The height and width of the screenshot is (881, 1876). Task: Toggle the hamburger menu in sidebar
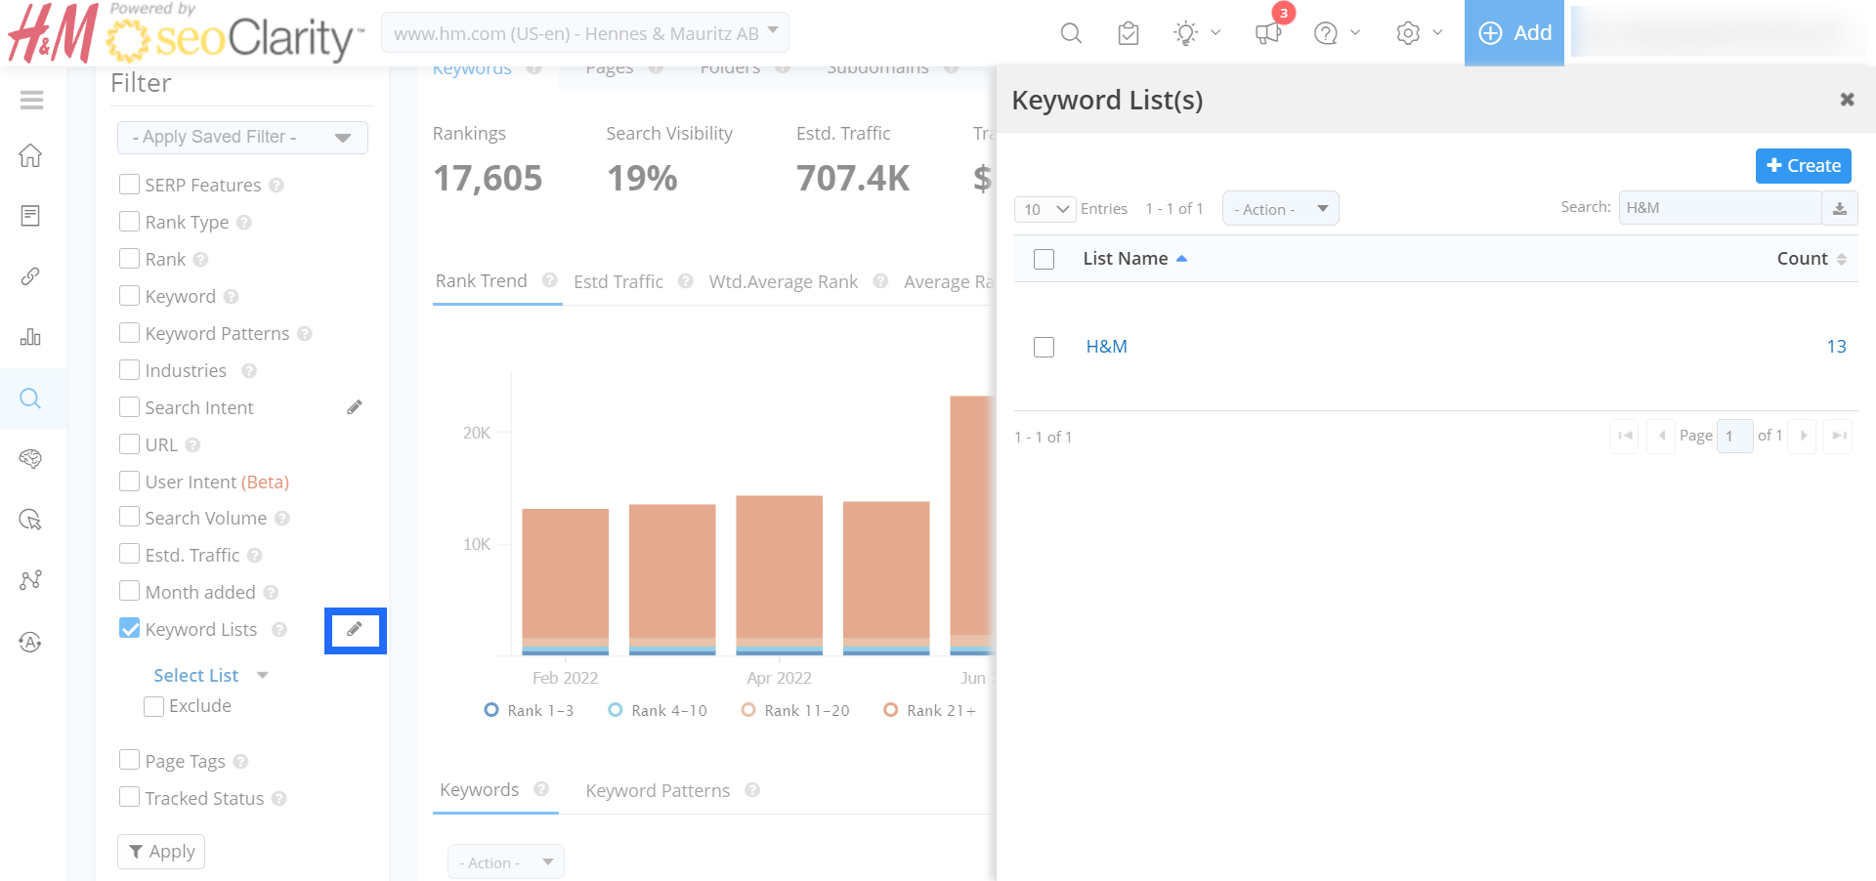[x=31, y=100]
